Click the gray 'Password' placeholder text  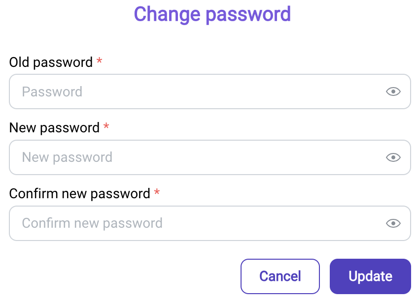click(x=52, y=92)
